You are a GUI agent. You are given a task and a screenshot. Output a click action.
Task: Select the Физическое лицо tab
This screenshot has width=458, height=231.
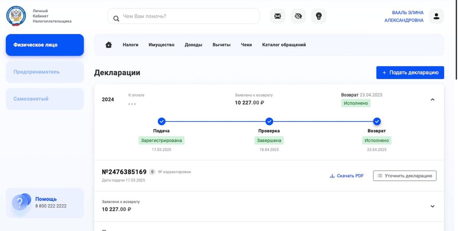[x=45, y=45]
